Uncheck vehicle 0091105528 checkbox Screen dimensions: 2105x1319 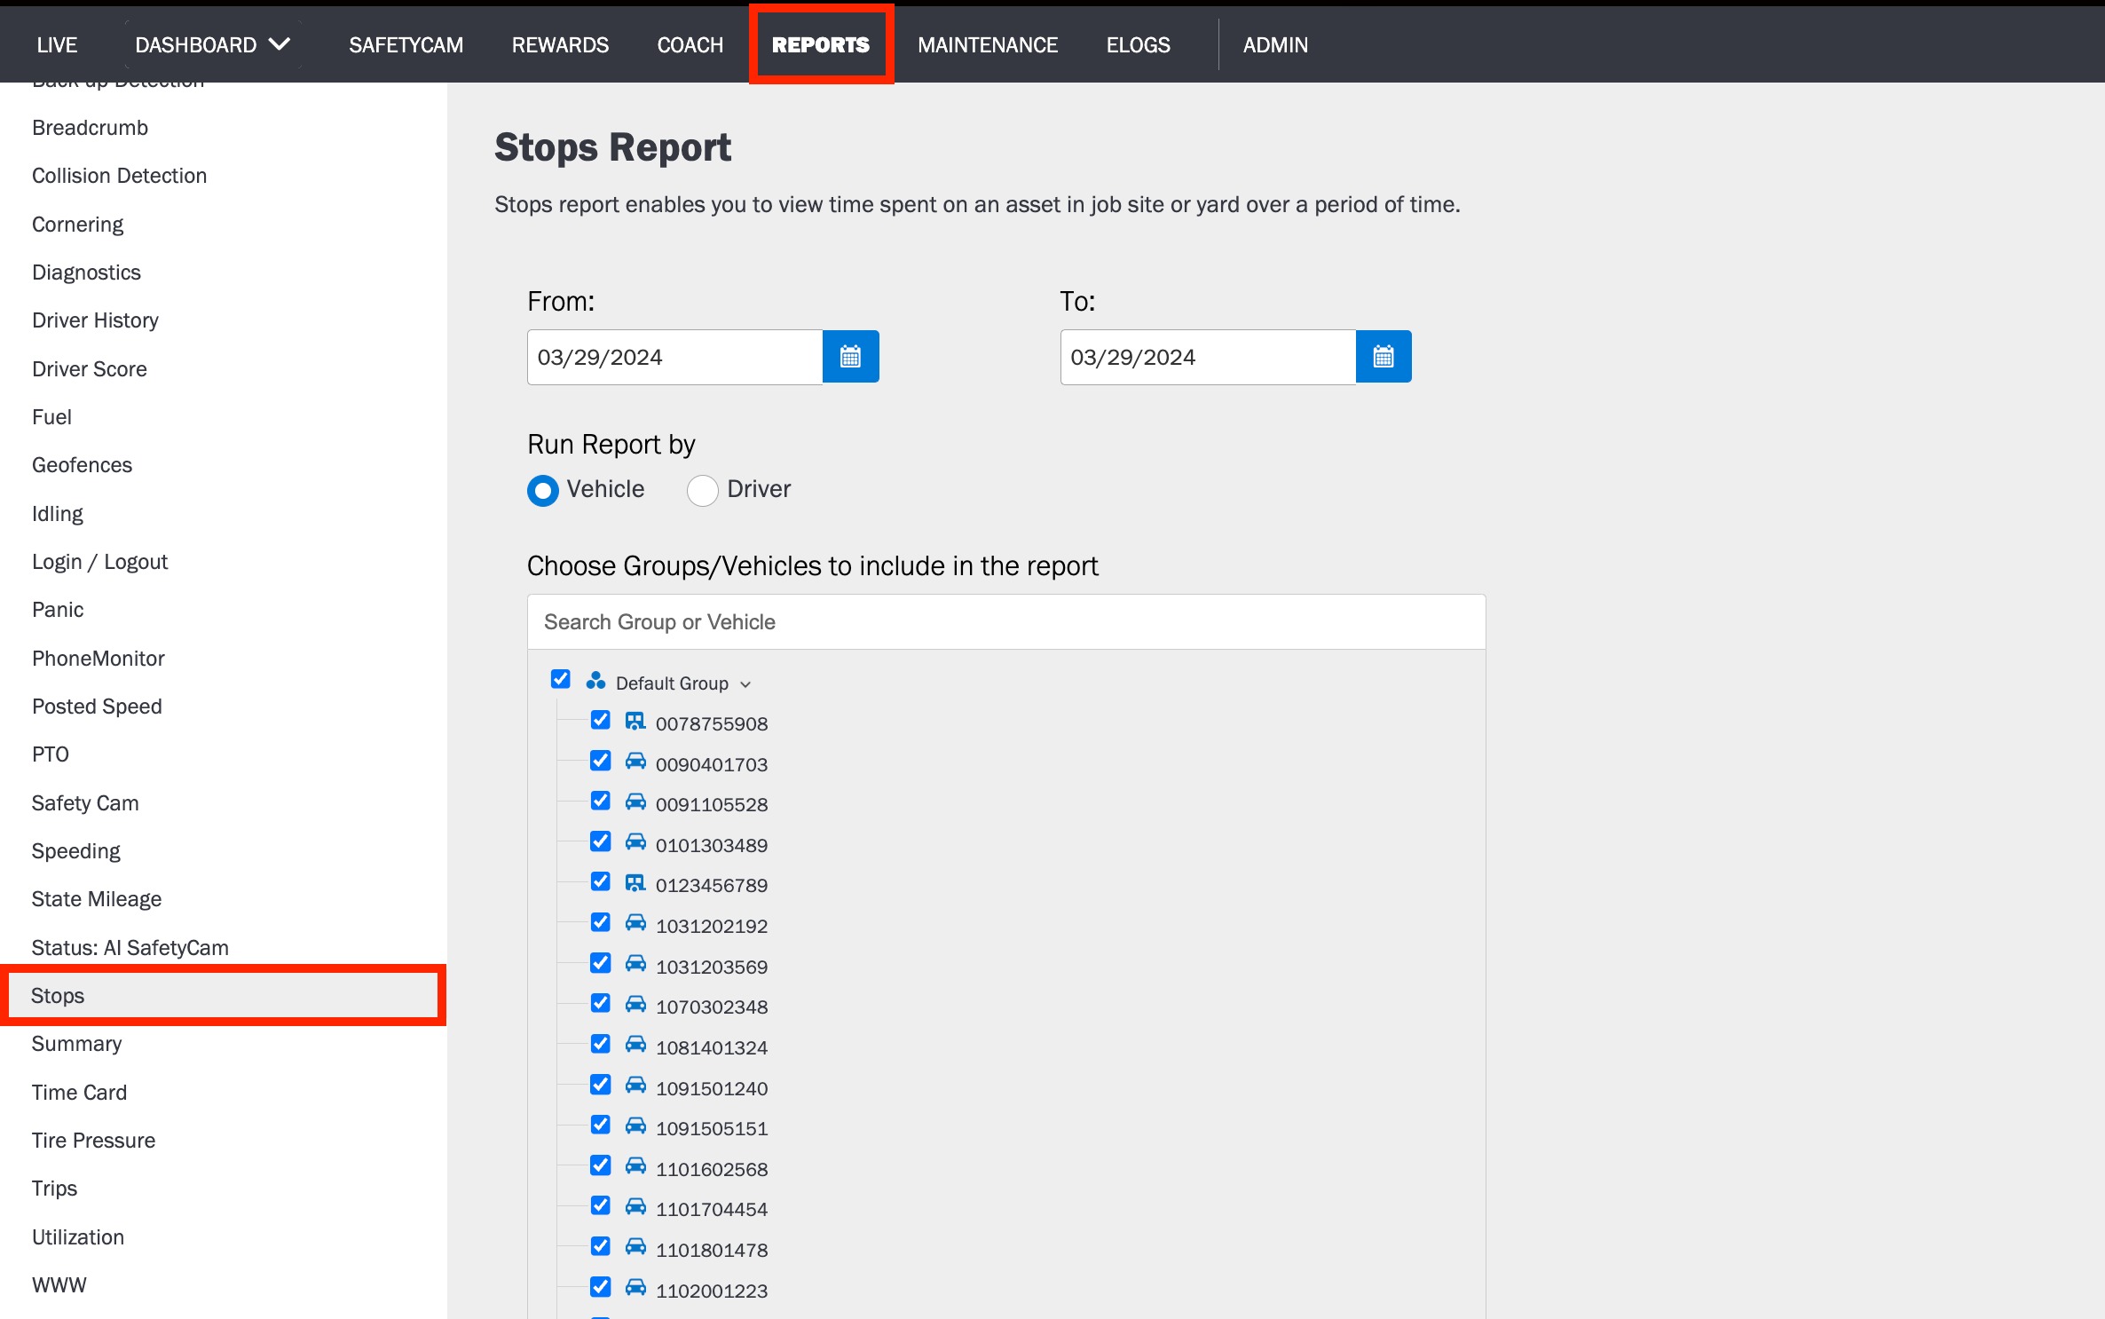(x=601, y=801)
